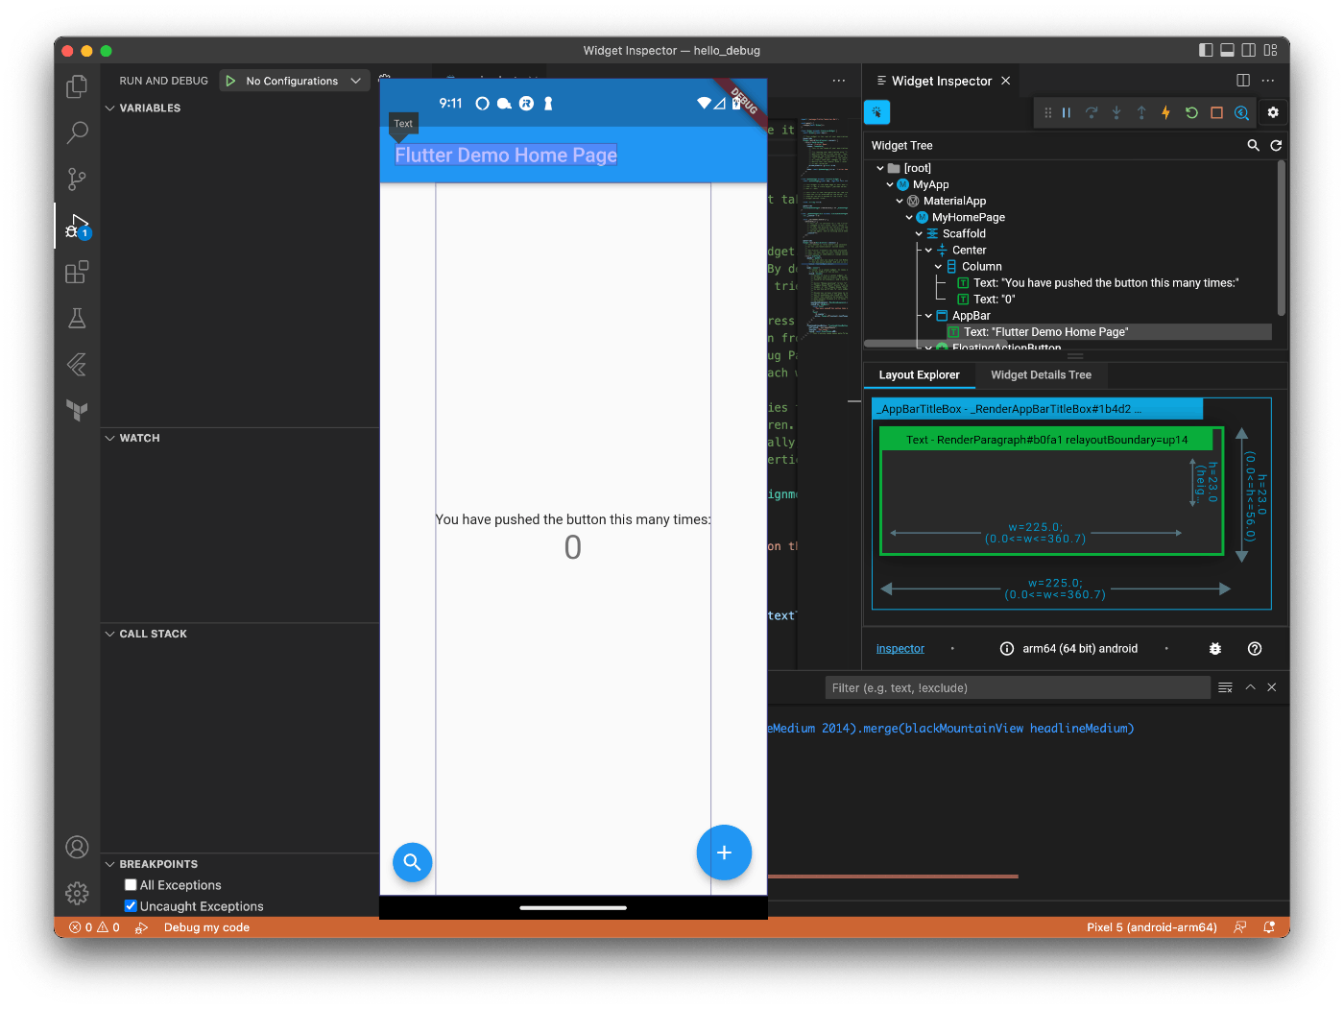1344x1009 pixels.
Task: Click the green Restart icon
Action: coord(1191,112)
